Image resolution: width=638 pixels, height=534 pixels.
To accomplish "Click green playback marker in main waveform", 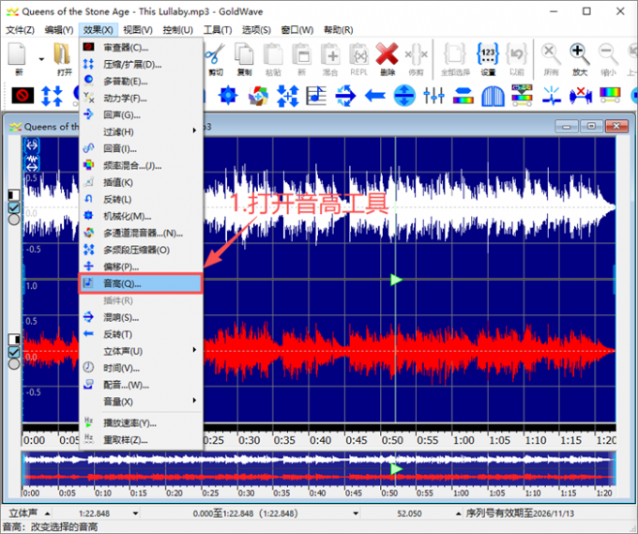I will coord(396,280).
